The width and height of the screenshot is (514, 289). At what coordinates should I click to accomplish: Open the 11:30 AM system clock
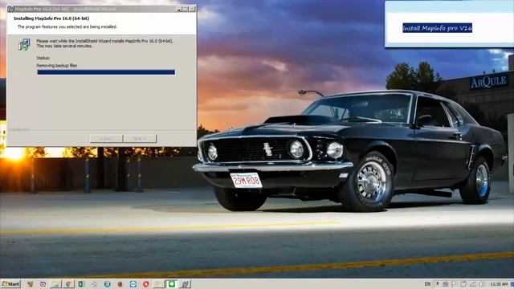point(500,284)
